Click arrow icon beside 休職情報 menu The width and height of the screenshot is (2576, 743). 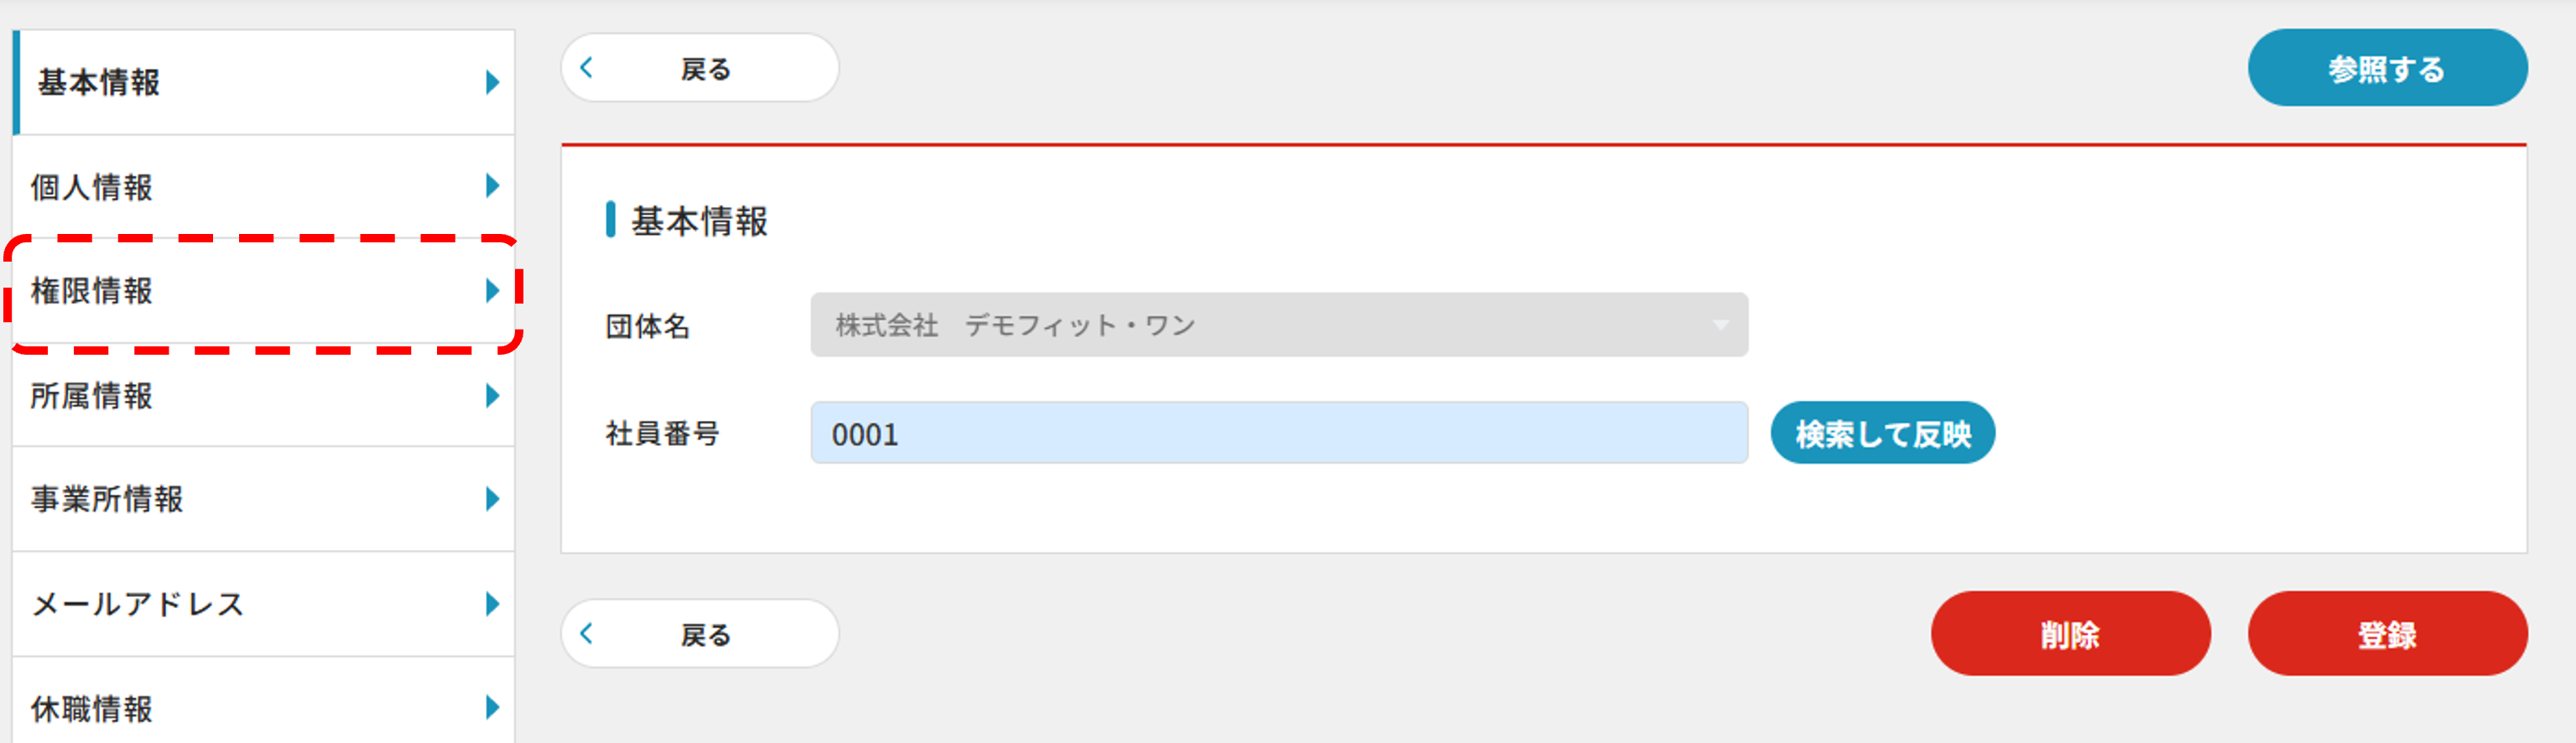click(x=492, y=708)
